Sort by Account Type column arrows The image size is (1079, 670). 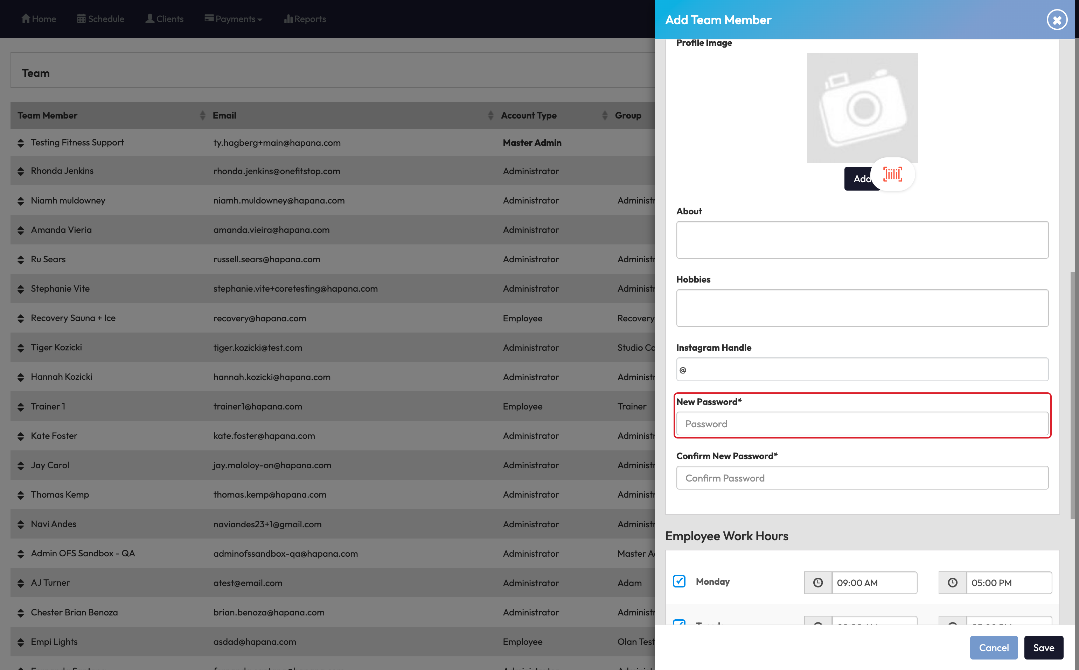point(604,115)
